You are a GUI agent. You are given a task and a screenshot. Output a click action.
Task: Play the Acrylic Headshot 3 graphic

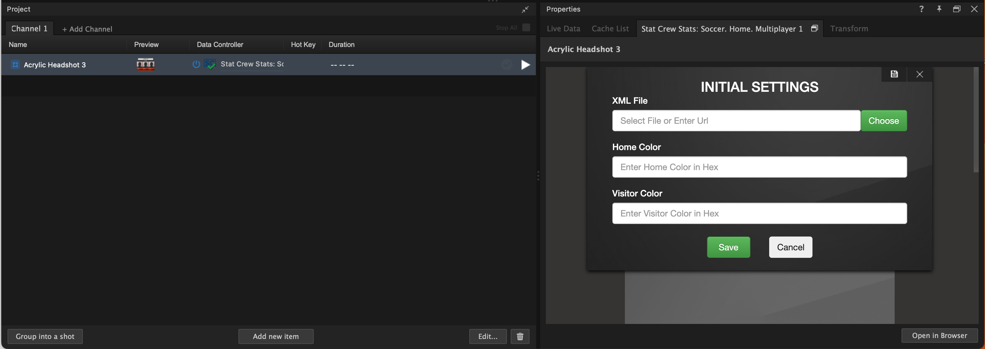[525, 65]
